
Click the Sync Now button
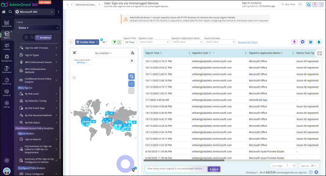click(288, 4)
